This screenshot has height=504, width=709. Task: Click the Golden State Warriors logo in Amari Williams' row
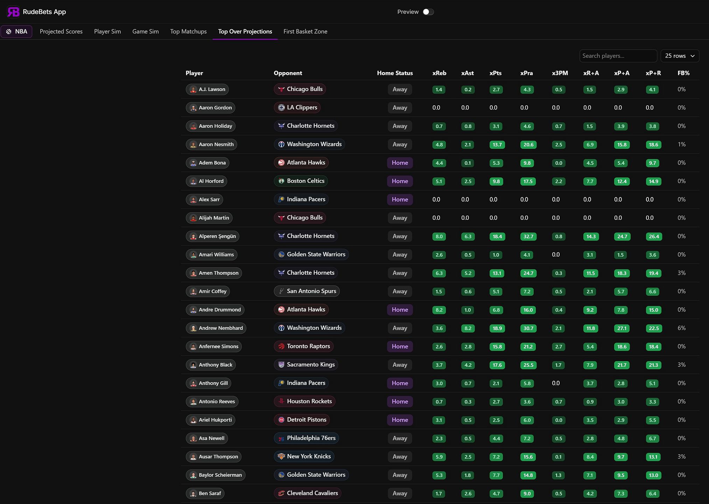pos(281,254)
